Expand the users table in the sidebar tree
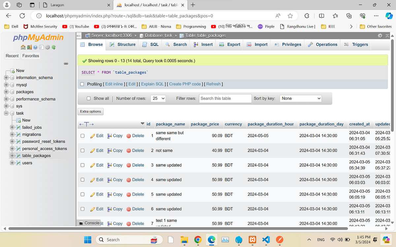Screen dimensions: 396x247 tap(12, 163)
